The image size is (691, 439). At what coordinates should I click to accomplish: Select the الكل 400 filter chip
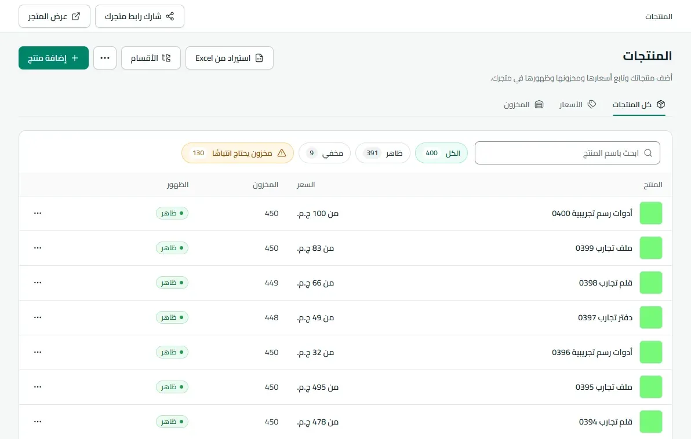pos(441,153)
